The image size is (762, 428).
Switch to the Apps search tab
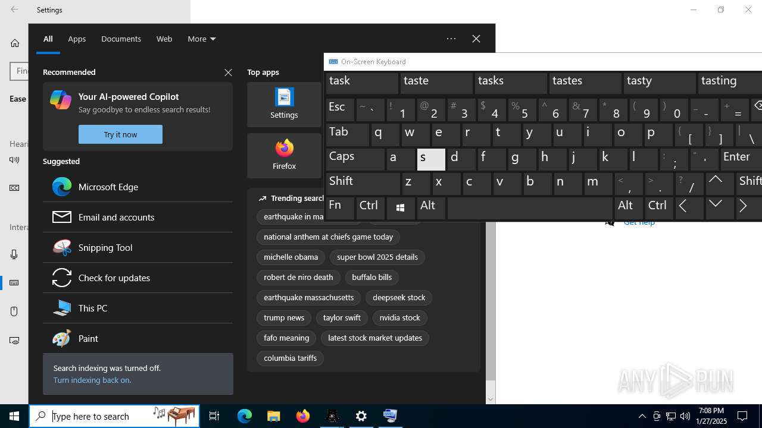pyautogui.click(x=77, y=39)
